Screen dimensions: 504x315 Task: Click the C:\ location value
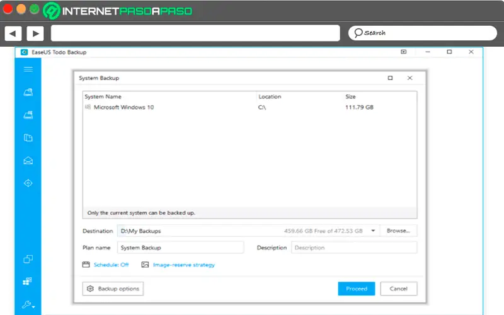[x=262, y=107]
